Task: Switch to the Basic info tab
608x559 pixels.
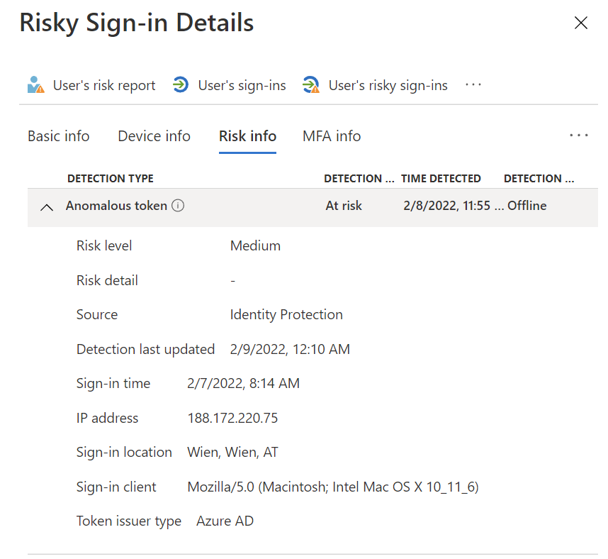Action: click(59, 136)
